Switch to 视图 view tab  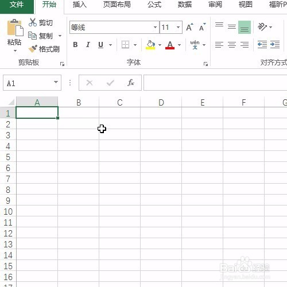tap(246, 5)
